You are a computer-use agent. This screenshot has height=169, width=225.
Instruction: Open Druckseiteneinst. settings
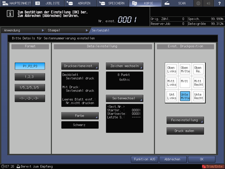pos(80,66)
